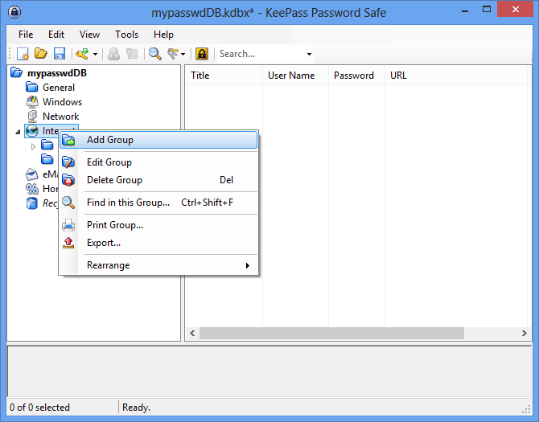Screen dimensions: 539x422
Task: Click the '0 of 0 selected' status text
Action: coord(39,408)
